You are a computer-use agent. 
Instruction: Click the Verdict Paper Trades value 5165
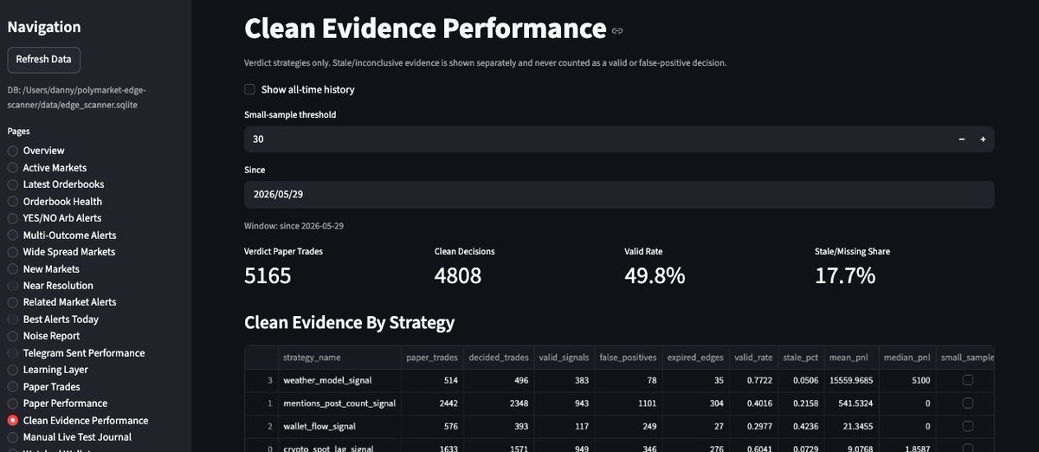point(268,276)
